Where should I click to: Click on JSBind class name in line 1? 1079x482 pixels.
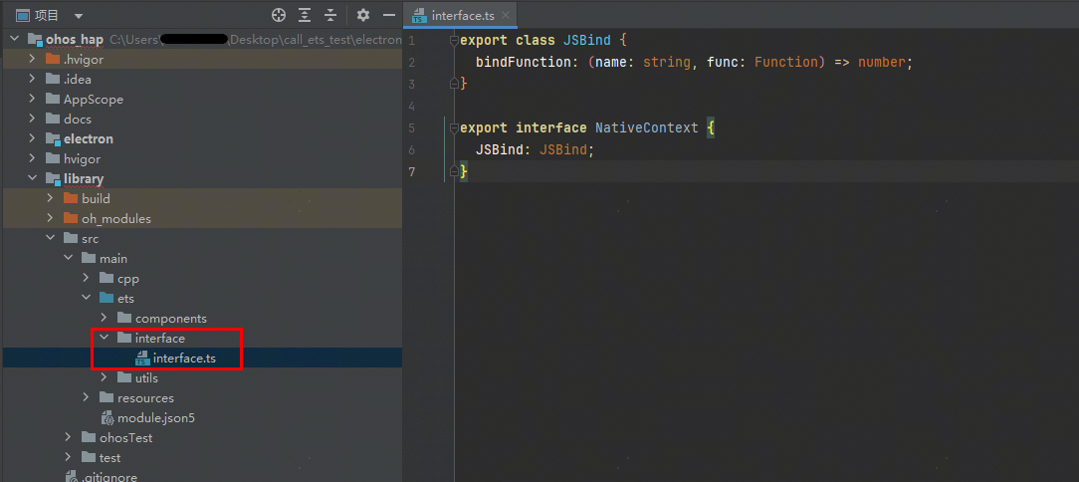[x=587, y=41]
